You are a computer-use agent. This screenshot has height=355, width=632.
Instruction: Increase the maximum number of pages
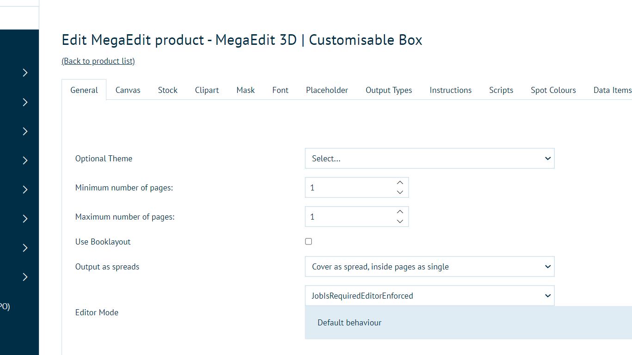click(x=400, y=212)
